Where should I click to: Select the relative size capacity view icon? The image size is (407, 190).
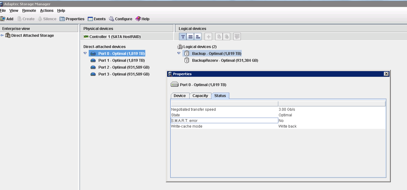point(198,37)
